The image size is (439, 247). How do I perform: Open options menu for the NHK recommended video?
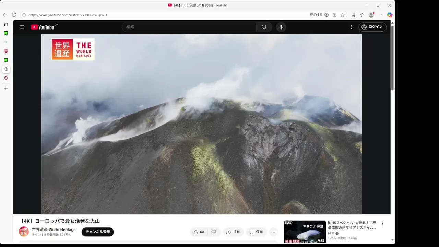383,223
